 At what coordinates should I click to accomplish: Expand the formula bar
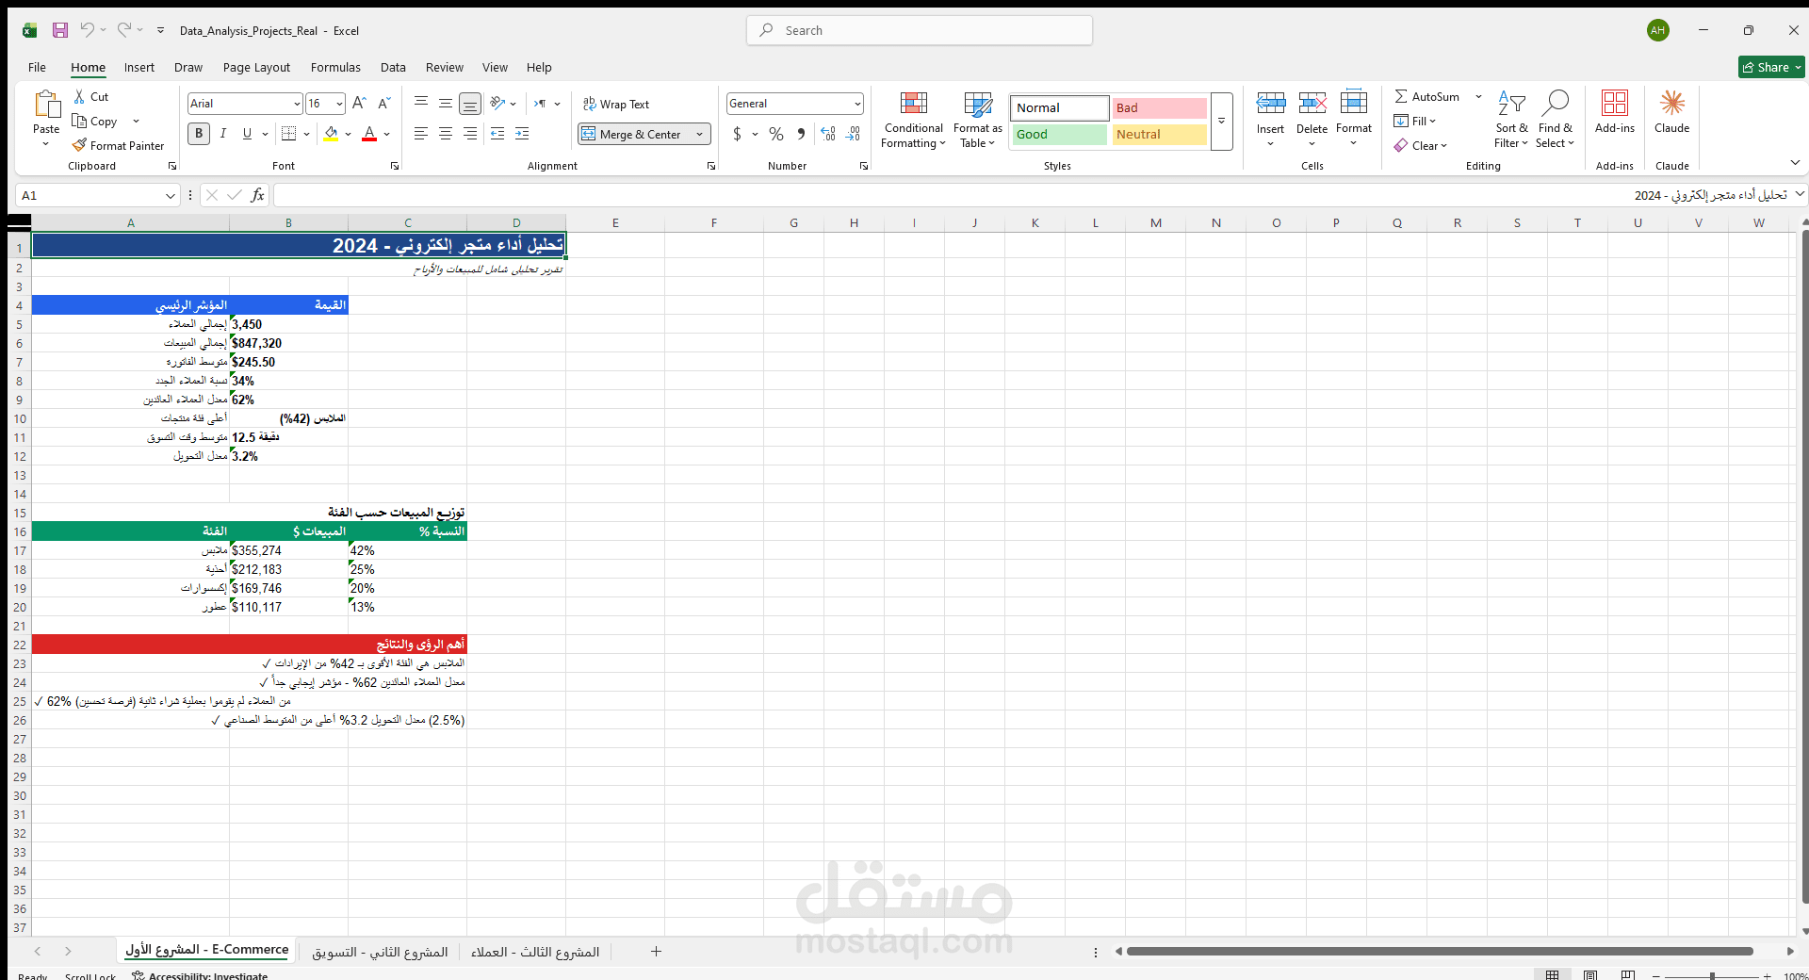click(x=1799, y=194)
